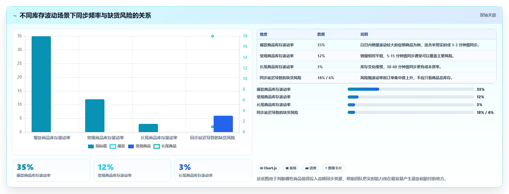The width and height of the screenshot is (509, 194).
Task: Click the 12% stat card
Action: click(x=132, y=170)
